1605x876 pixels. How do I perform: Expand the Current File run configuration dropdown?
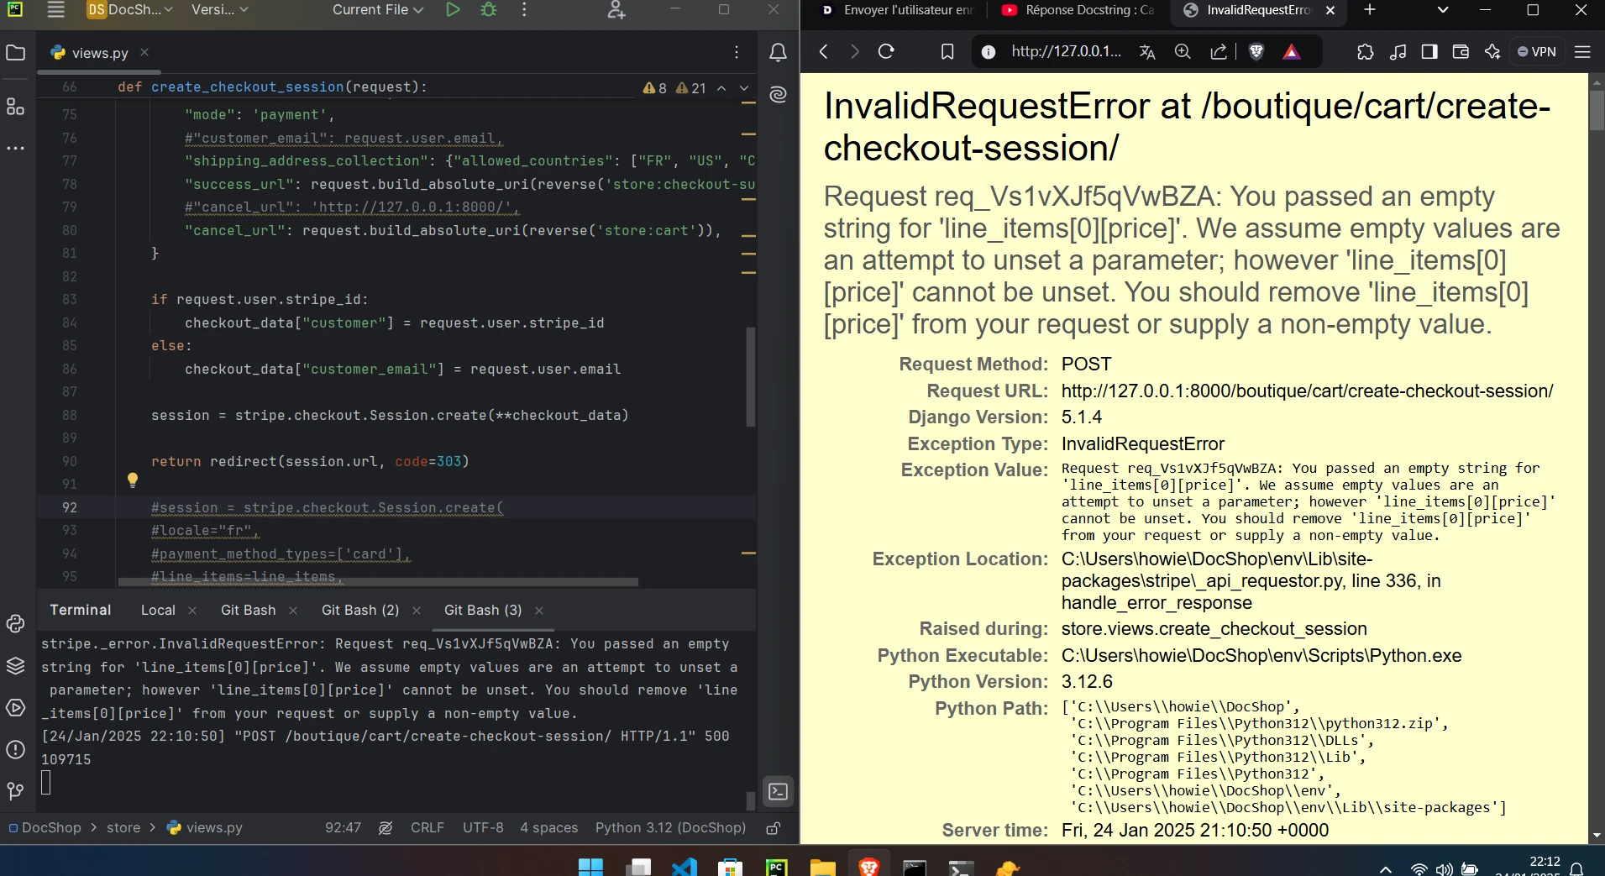pyautogui.click(x=377, y=10)
